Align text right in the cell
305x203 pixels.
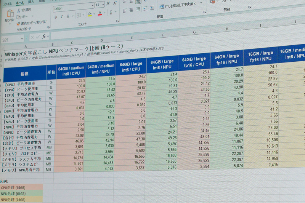tap(138, 9)
